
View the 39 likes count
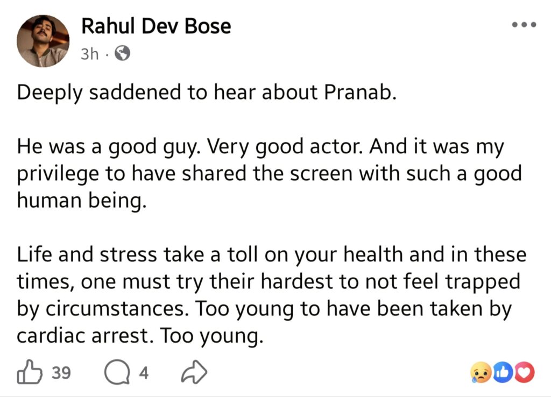click(61, 373)
